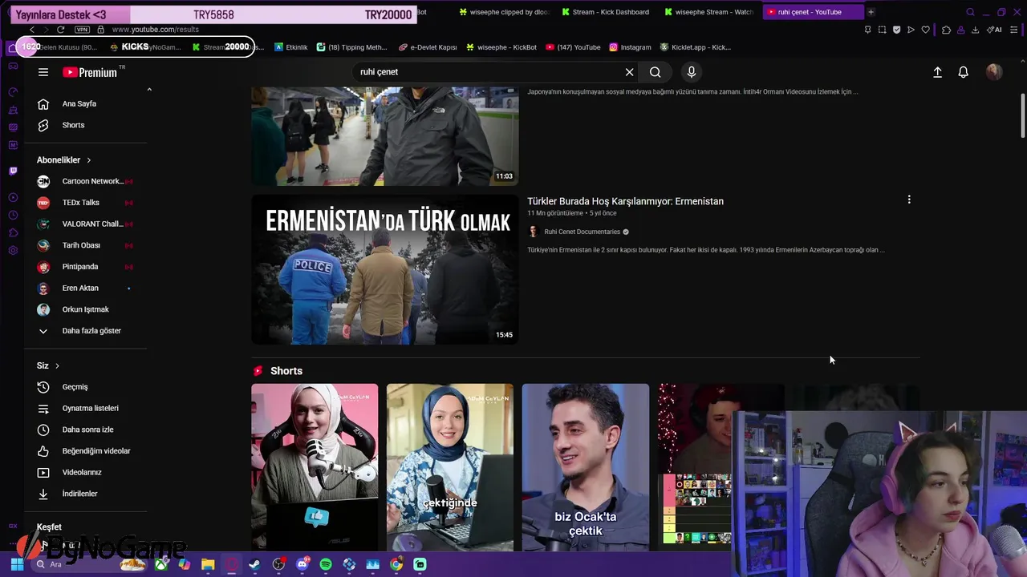Open the Etkinlik bookmark
The height and width of the screenshot is (577, 1027).
pos(290,47)
